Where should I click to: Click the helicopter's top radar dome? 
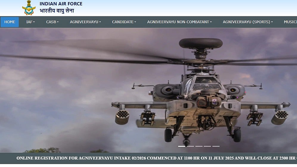click(200, 43)
